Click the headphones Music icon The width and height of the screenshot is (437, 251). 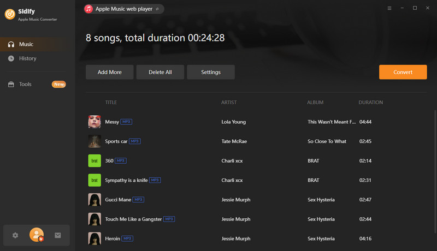pyautogui.click(x=11, y=44)
